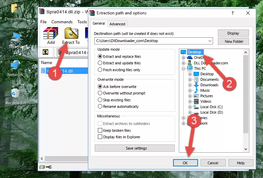
Task: Select Rename automatically radio button
Action: [x=100, y=106]
